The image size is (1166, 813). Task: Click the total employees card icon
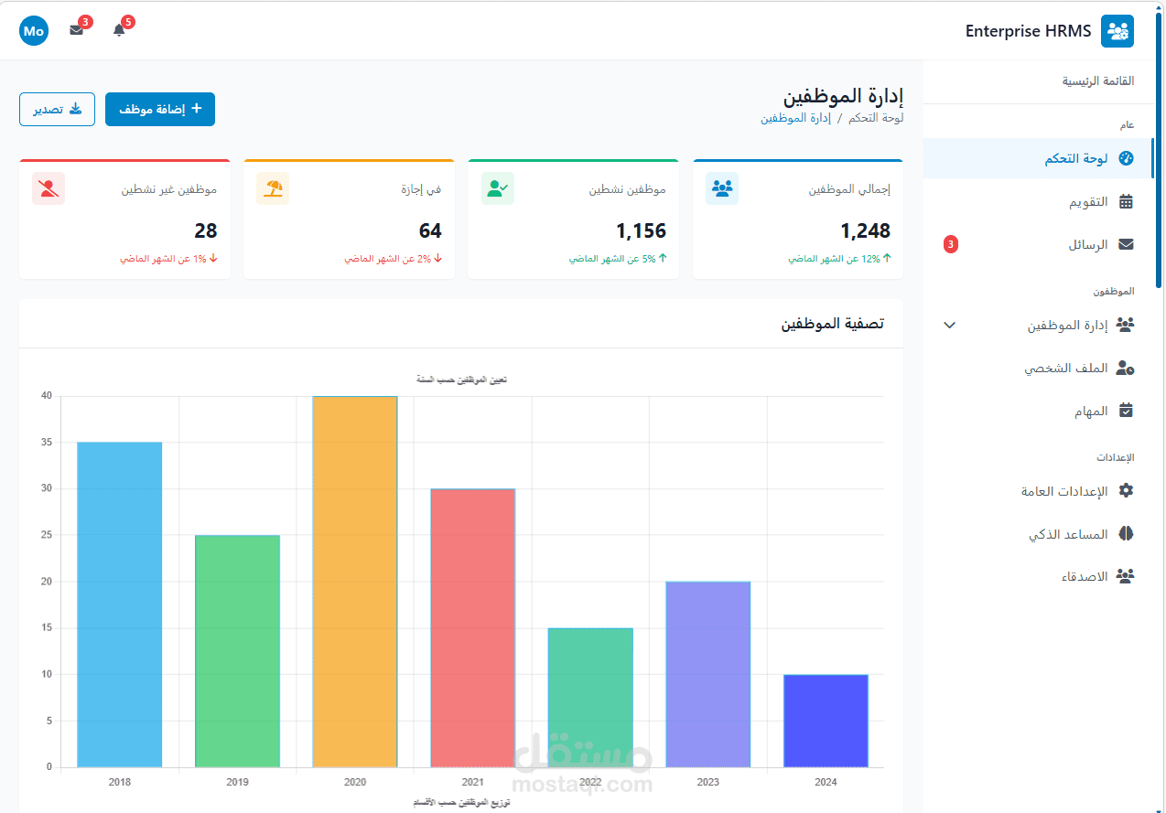coord(722,188)
